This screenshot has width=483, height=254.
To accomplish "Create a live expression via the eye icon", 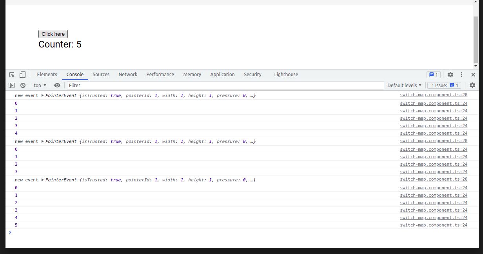I will coord(57,85).
